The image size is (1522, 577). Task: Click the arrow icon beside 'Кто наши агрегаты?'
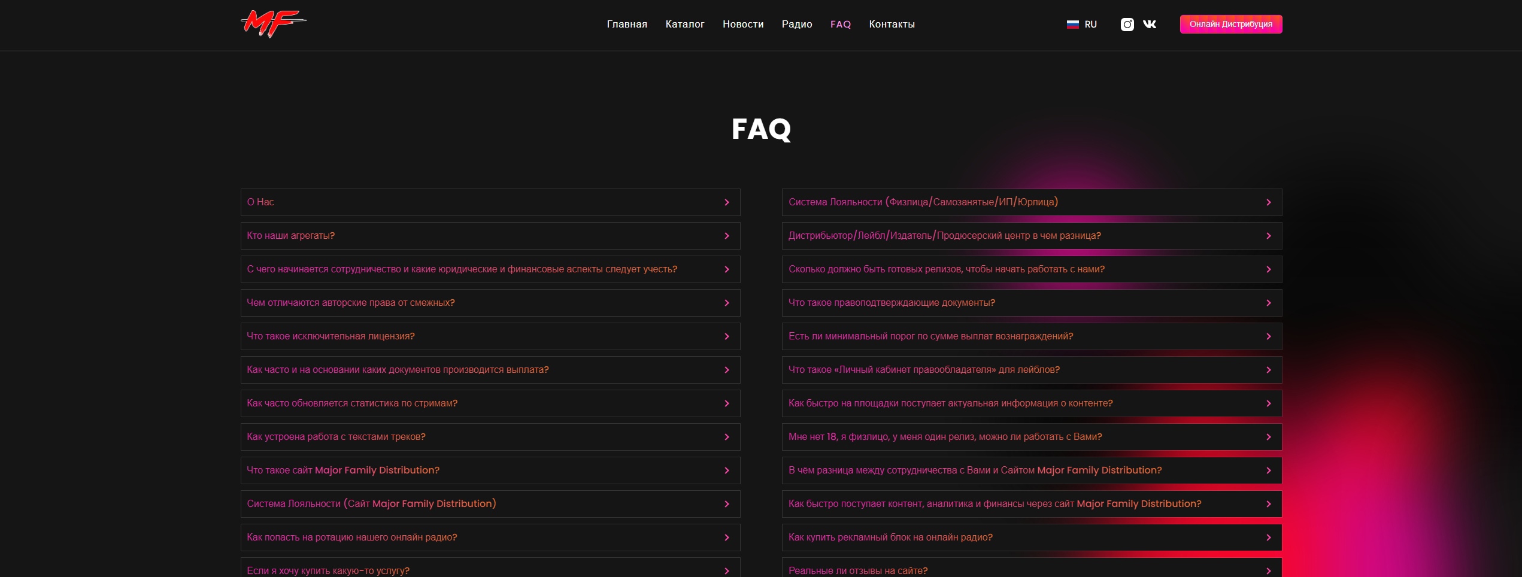coord(727,236)
